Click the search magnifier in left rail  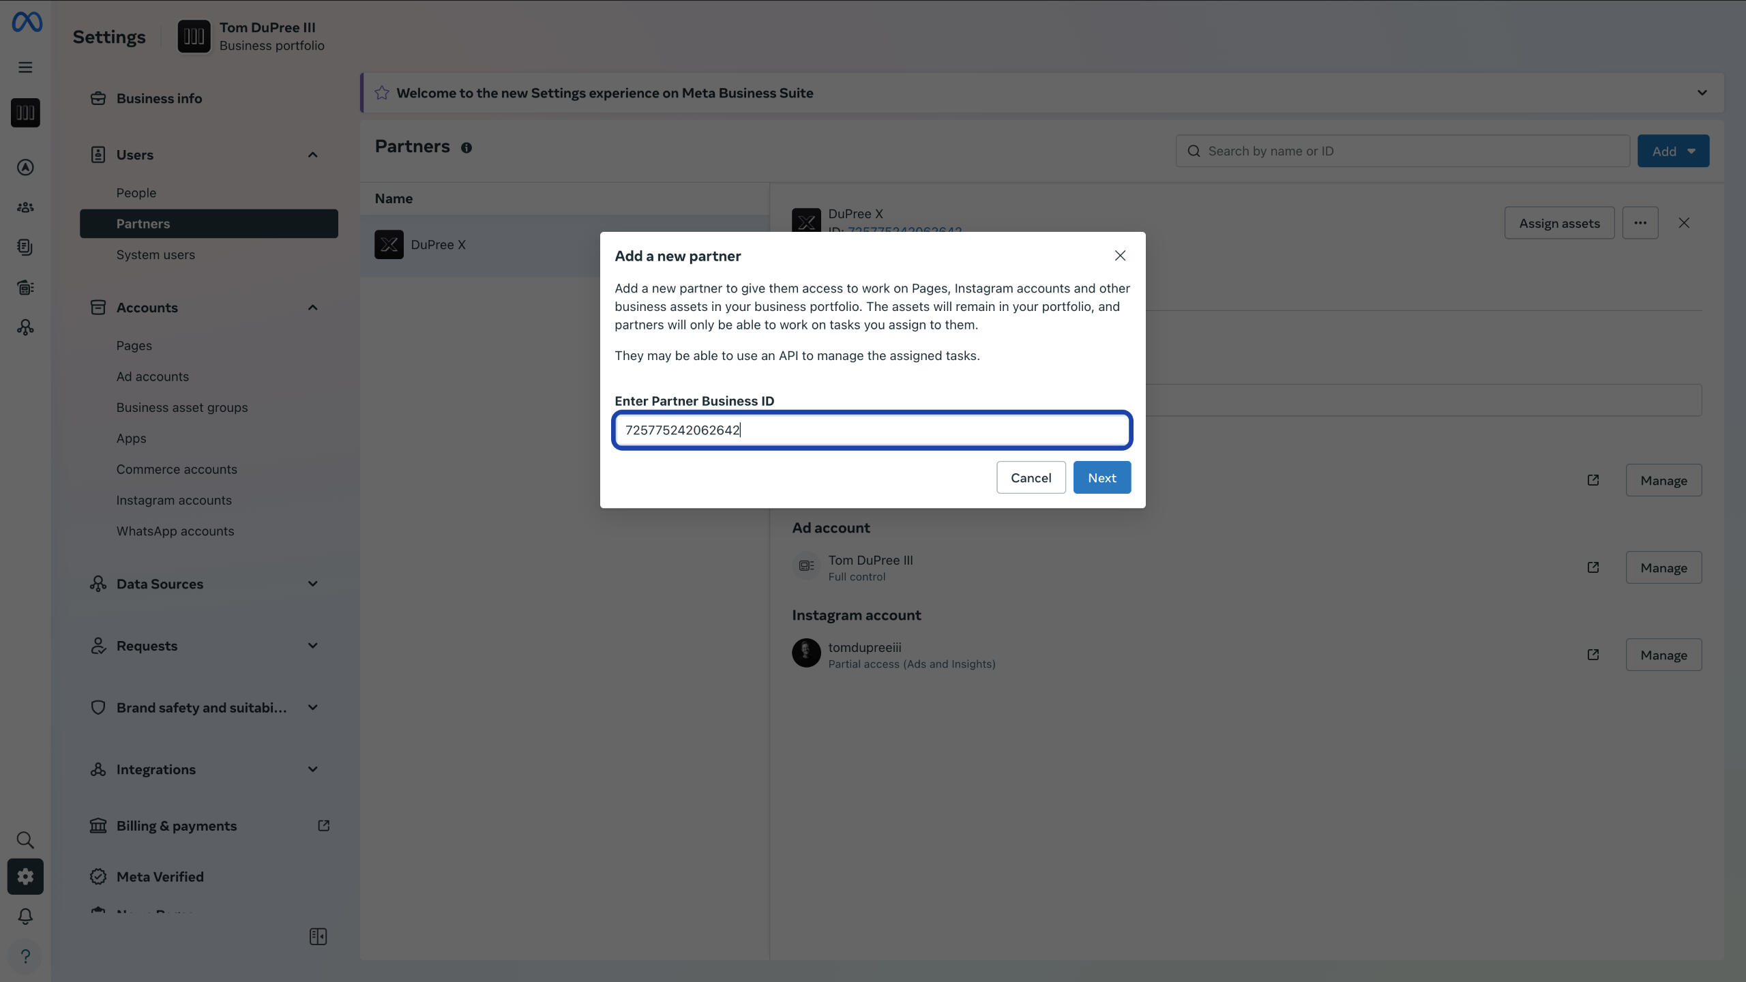point(25,839)
